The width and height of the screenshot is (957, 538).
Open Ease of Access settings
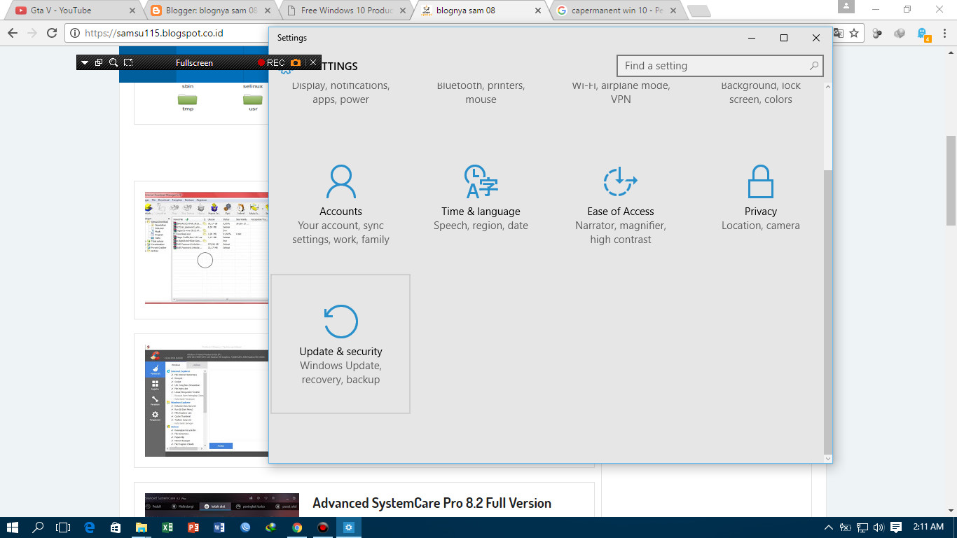click(619, 203)
